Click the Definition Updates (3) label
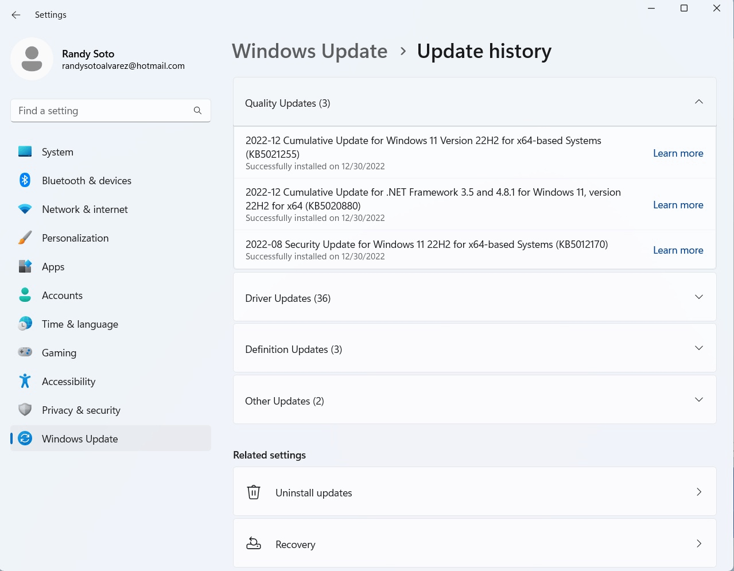The width and height of the screenshot is (734, 571). [x=293, y=349]
